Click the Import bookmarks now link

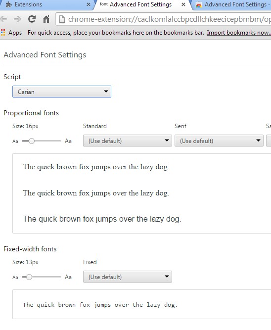(x=239, y=33)
